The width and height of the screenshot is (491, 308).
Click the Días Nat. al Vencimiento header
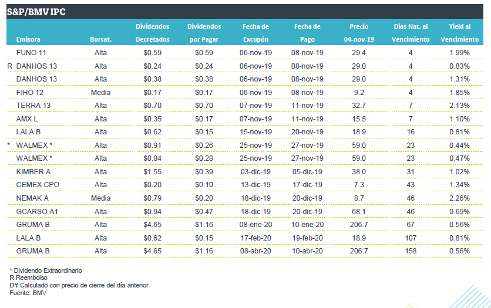[x=411, y=33]
